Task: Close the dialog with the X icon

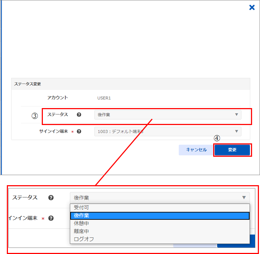Action: tap(252, 8)
